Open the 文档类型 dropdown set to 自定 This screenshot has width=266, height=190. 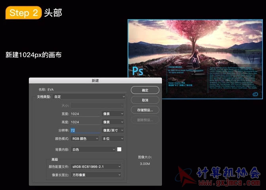point(89,97)
